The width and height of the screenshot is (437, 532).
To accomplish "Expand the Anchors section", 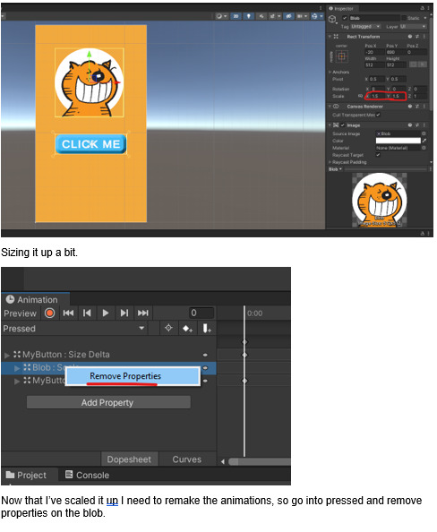I will tap(330, 72).
